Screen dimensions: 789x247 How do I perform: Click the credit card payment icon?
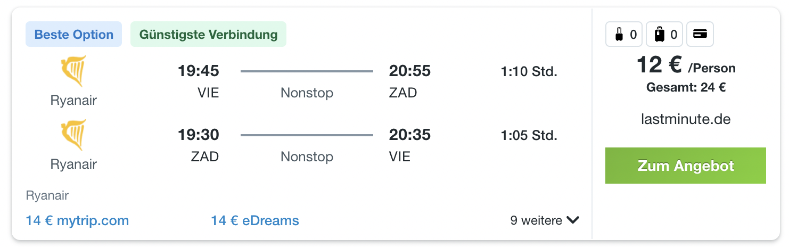pyautogui.click(x=700, y=35)
